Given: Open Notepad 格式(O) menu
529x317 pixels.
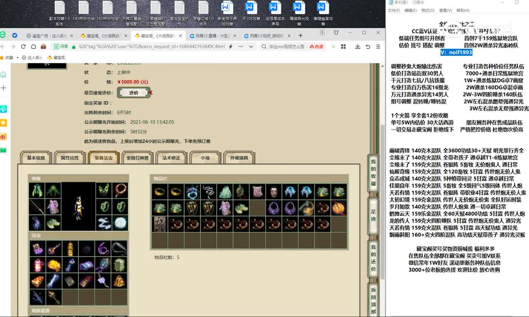Looking at the screenshot, I should [428, 10].
